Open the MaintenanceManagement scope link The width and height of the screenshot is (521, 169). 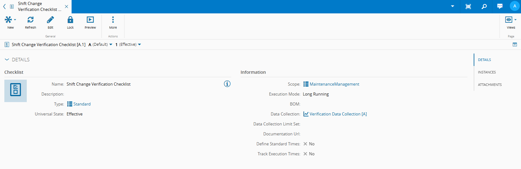(x=334, y=84)
